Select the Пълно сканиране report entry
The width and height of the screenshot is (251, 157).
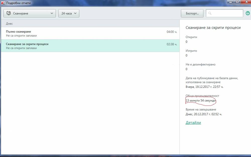coord(90,33)
